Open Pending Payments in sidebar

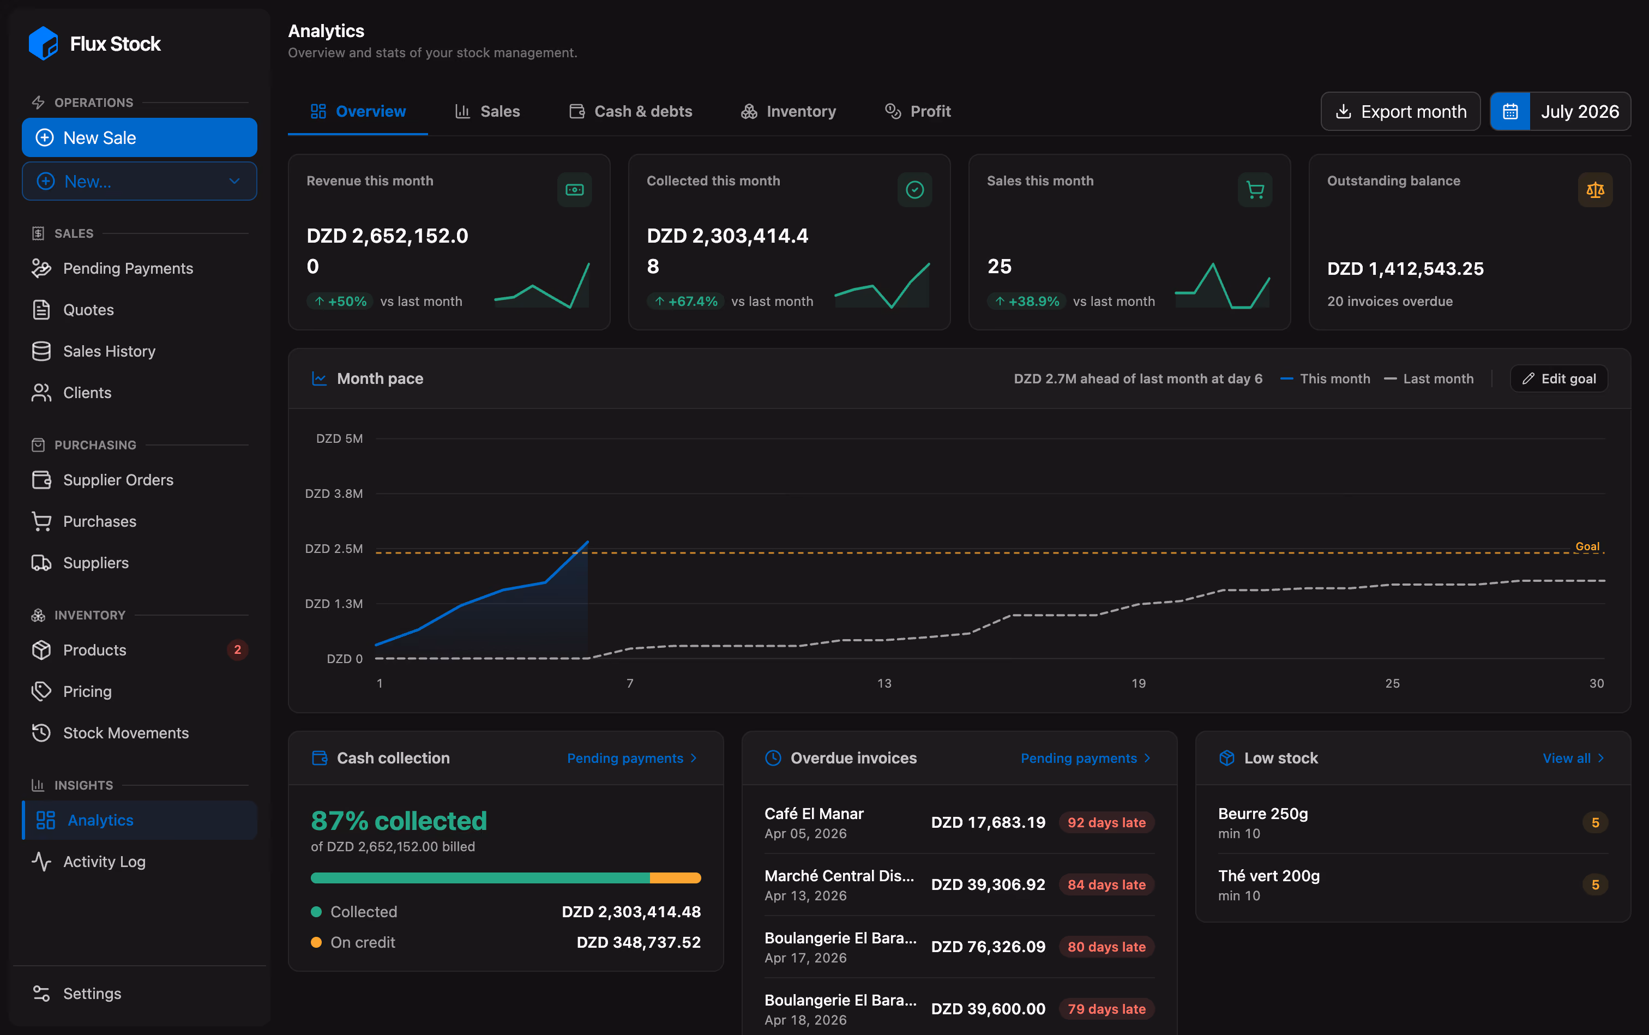pos(140,268)
